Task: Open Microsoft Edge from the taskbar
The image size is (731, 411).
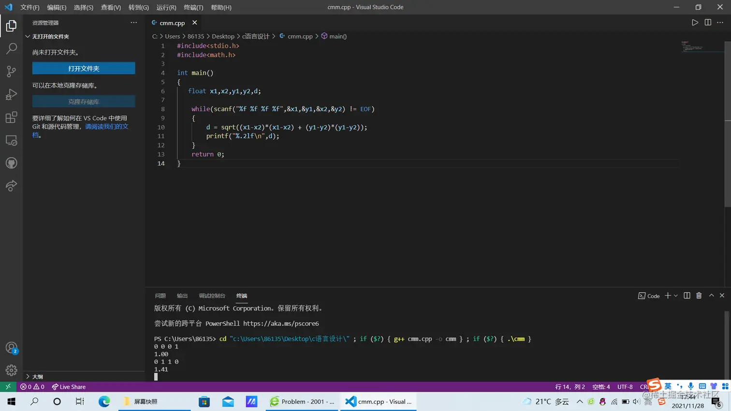Action: 104,401
